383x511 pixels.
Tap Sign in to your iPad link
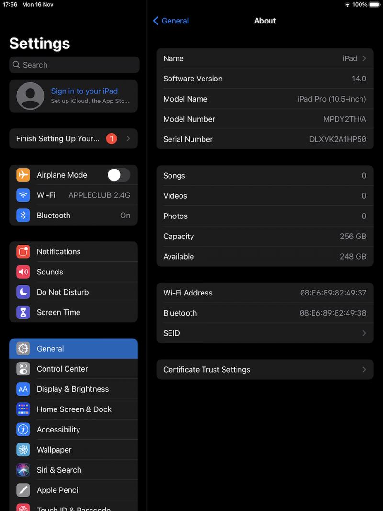click(x=84, y=91)
